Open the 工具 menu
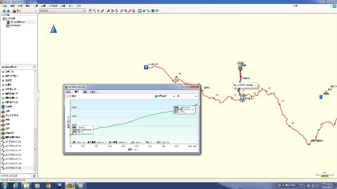Screen dimensions: 337x189 pyautogui.click(x=36, y=6)
